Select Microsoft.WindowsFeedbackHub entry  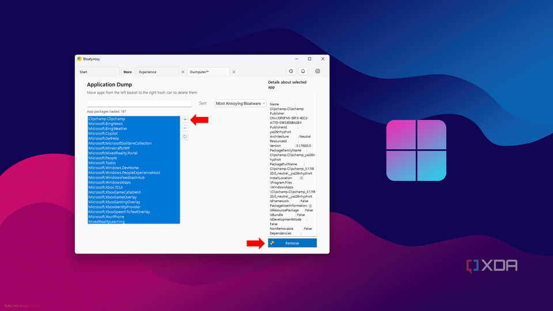click(x=134, y=178)
